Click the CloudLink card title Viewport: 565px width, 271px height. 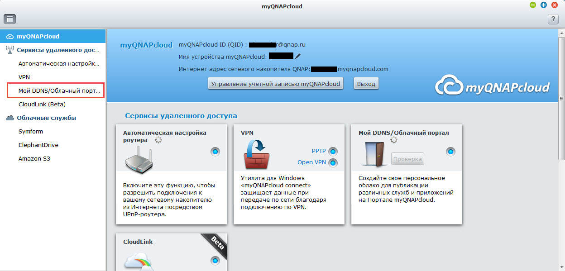pyautogui.click(x=138, y=242)
